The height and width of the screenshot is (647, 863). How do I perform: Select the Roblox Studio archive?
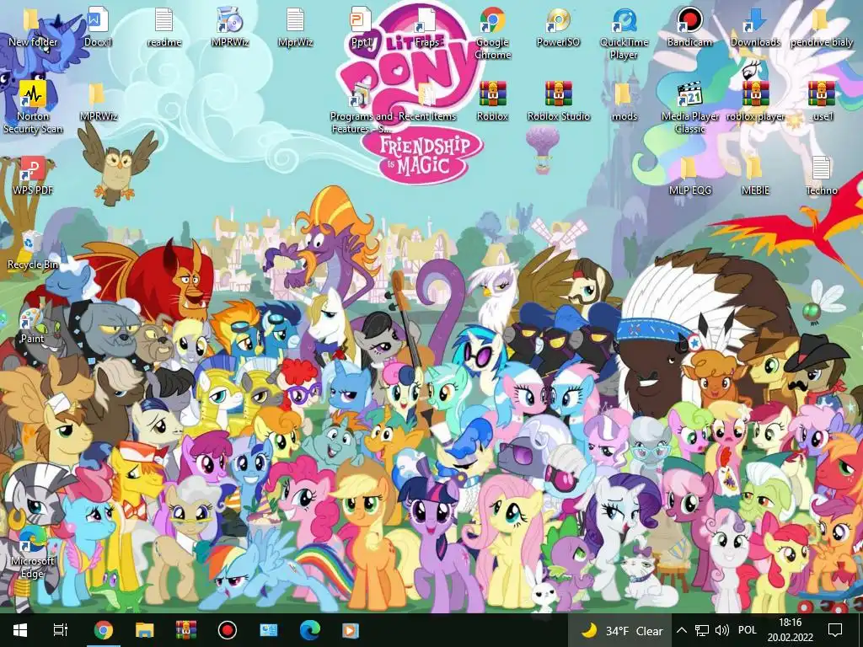pyautogui.click(x=558, y=101)
